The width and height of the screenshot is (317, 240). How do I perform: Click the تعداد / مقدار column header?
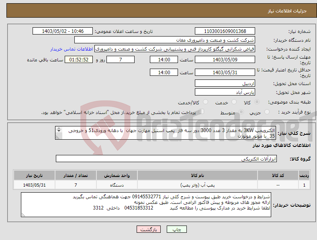[76, 175]
